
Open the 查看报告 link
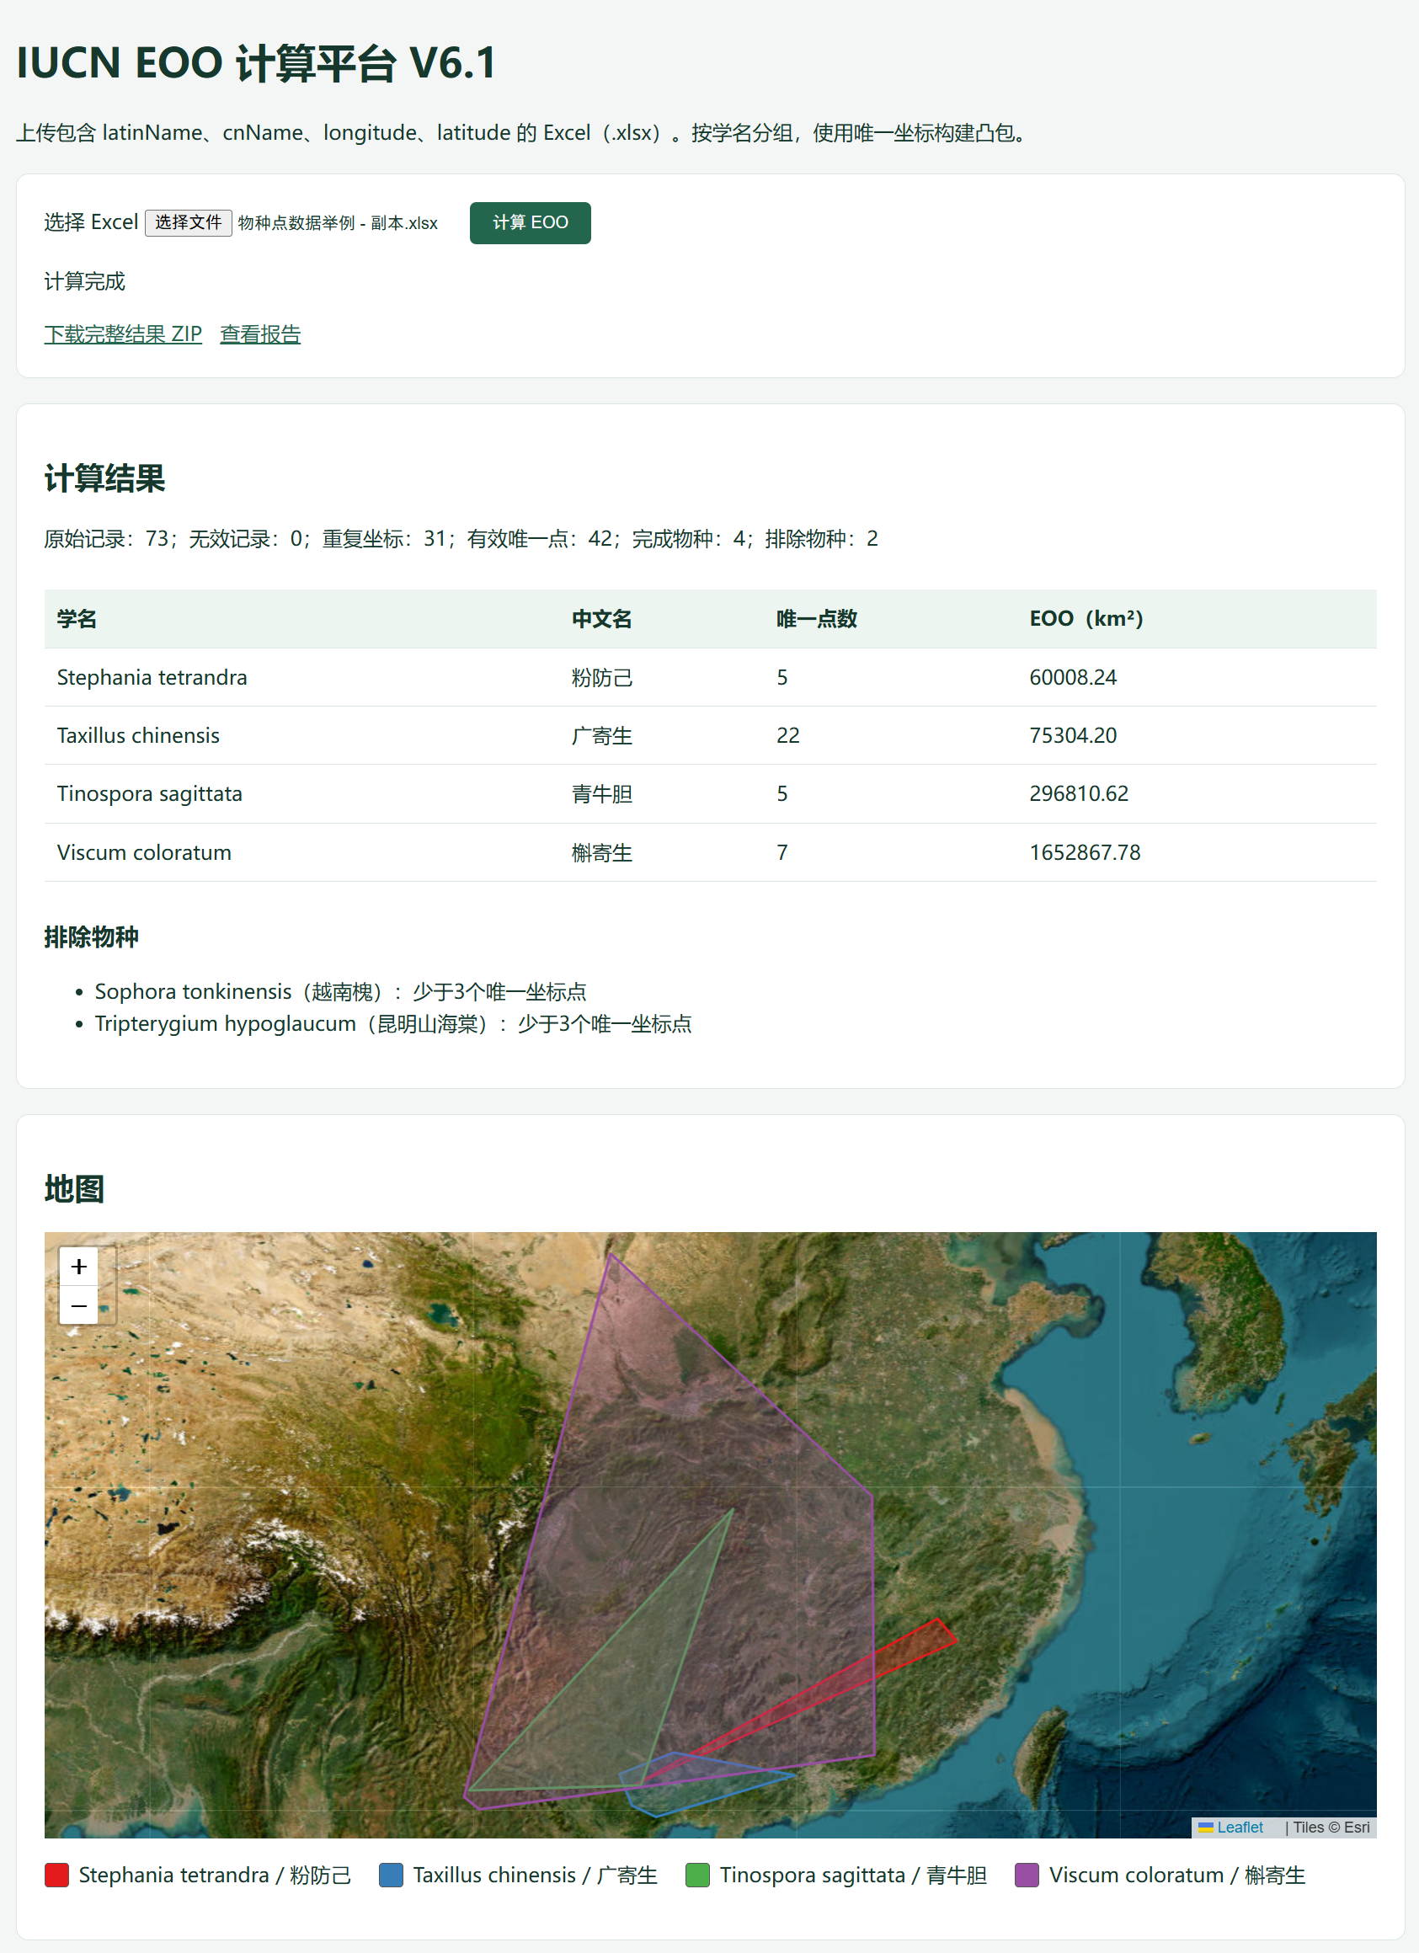pos(260,334)
